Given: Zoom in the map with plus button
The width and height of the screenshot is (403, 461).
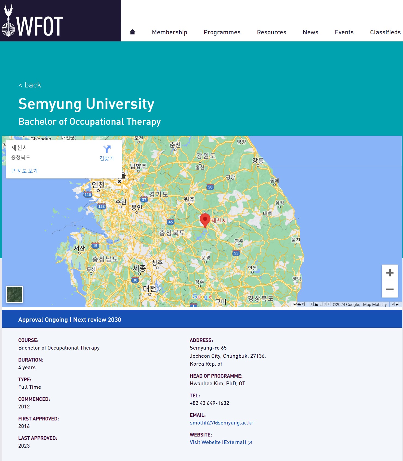Looking at the screenshot, I should pyautogui.click(x=390, y=273).
